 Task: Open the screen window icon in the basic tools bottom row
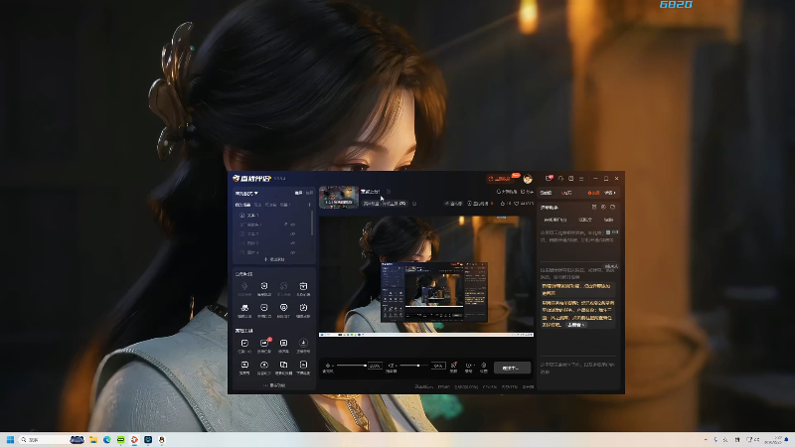[244, 365]
